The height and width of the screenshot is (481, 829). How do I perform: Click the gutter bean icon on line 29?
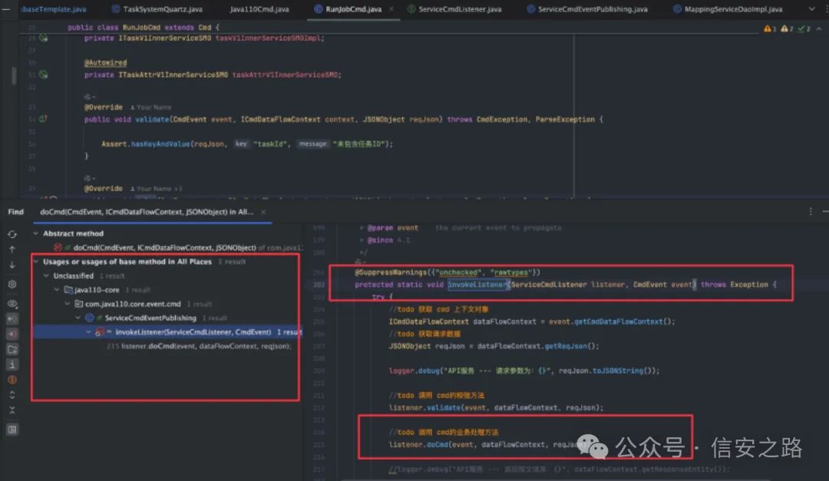click(x=43, y=38)
